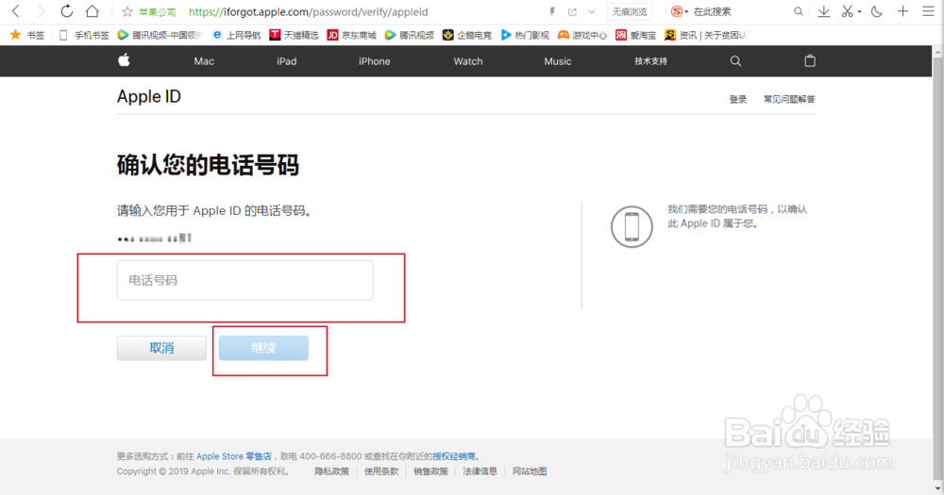Open the Apple Store 零售店 link
The image size is (944, 495).
233,456
